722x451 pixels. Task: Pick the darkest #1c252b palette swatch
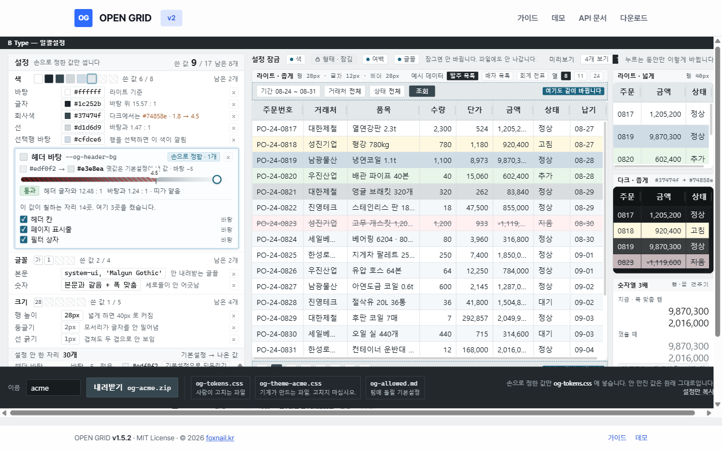point(49,79)
